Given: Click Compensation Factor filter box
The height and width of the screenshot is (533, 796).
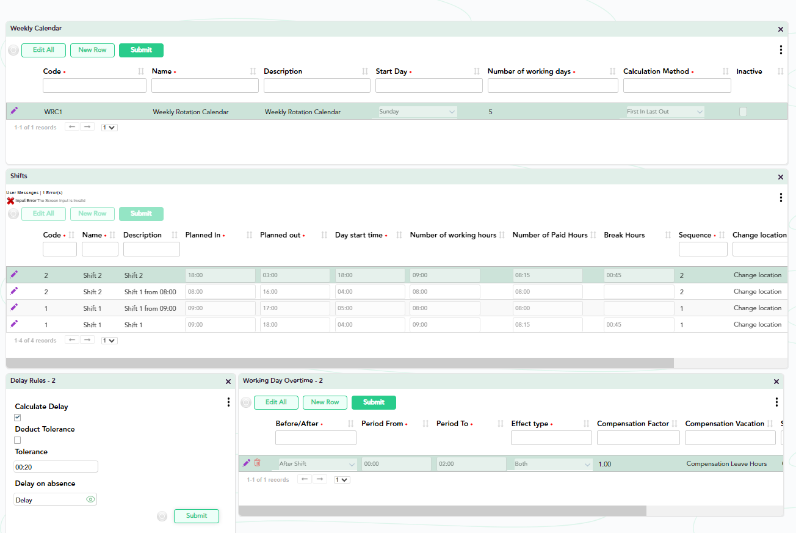Looking at the screenshot, I should tap(639, 438).
